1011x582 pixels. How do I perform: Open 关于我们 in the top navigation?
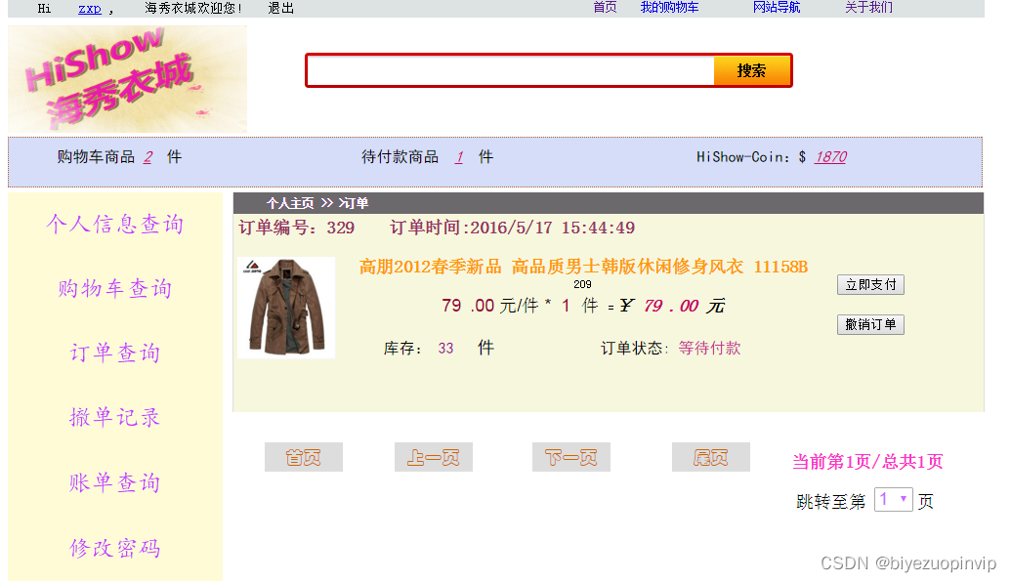click(868, 7)
